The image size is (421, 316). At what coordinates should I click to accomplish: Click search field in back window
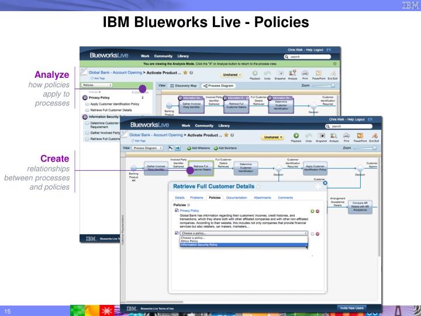pos(308,57)
